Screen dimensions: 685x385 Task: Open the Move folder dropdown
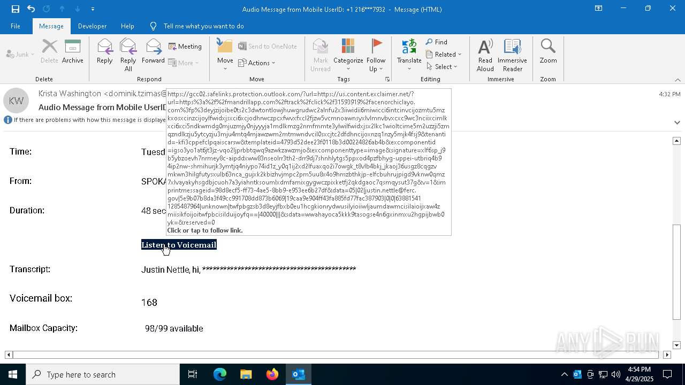(225, 55)
